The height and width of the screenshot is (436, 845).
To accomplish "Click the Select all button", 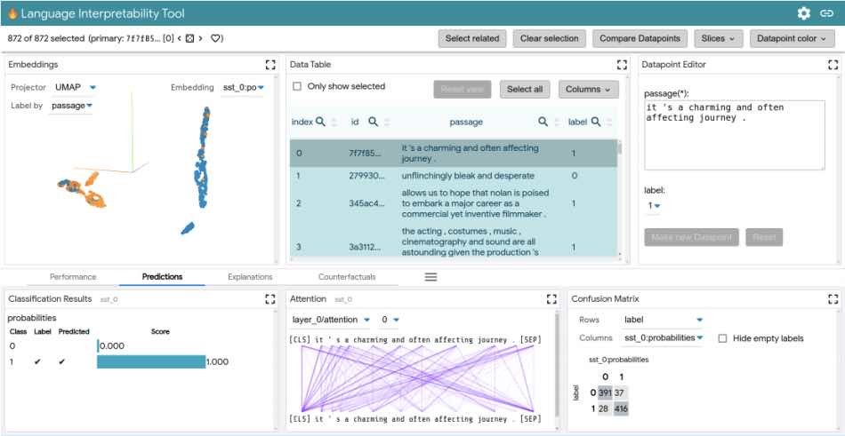I will pos(525,89).
